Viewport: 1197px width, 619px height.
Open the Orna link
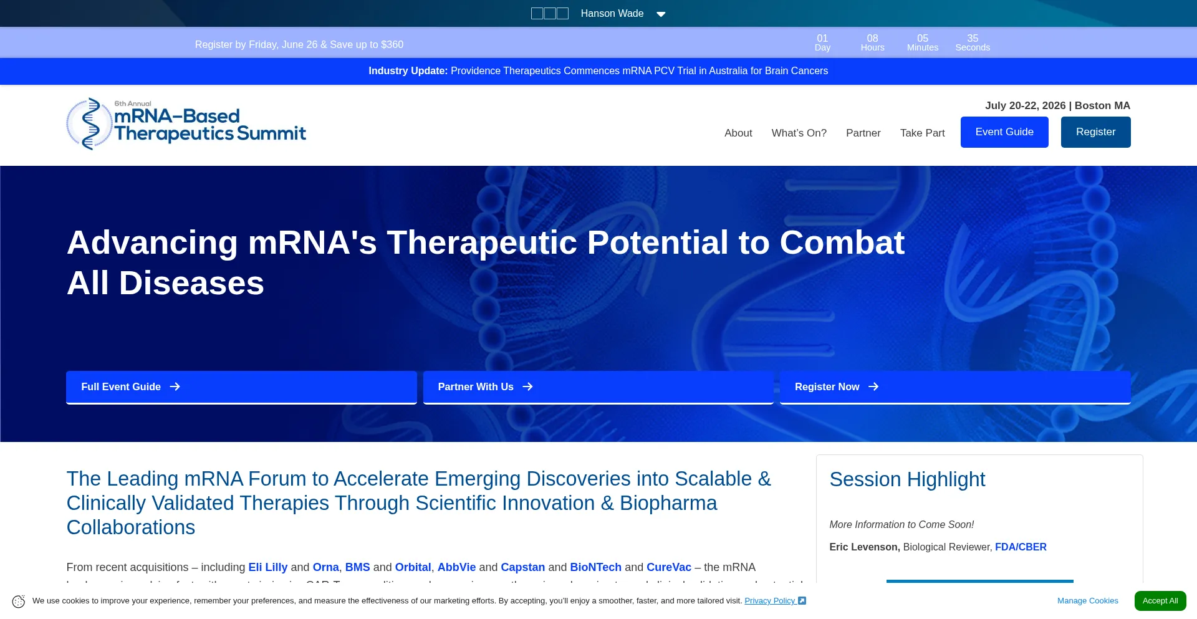(x=325, y=567)
